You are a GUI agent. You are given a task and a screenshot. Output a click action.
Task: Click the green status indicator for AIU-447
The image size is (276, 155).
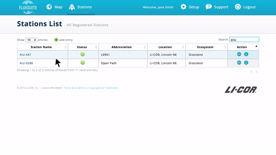tap(82, 54)
